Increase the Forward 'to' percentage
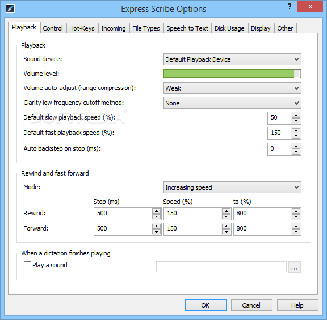The image size is (327, 320). coord(296,227)
